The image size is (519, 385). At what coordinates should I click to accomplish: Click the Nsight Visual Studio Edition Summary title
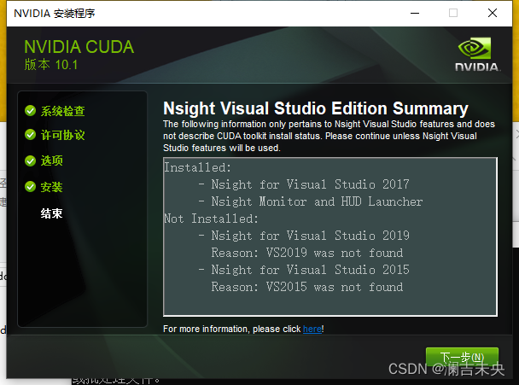click(316, 108)
